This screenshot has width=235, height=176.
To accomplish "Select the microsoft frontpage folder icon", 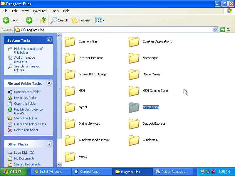I will click(x=70, y=75).
